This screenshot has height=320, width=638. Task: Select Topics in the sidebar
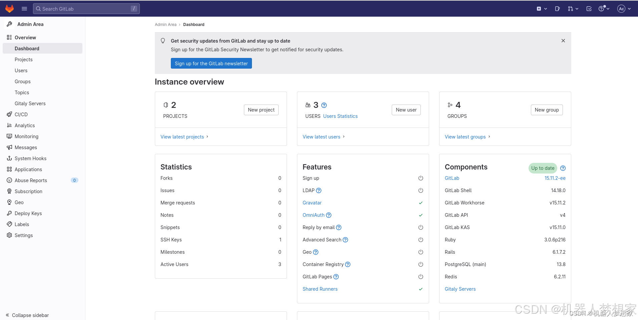pos(42,93)
